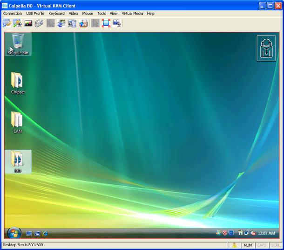Screen dimensions: 284x250
Task: Click the Vista sidebar gadget at top right
Action: (266, 48)
